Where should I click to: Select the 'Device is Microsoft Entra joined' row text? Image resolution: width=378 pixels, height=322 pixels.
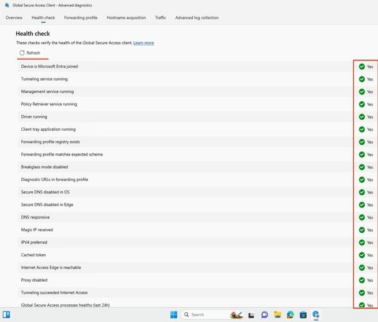coord(49,66)
